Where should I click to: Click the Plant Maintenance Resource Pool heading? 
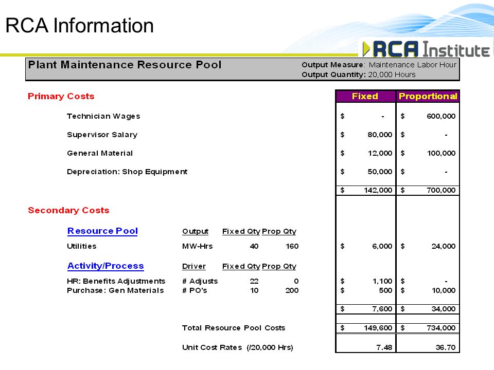[x=125, y=65]
